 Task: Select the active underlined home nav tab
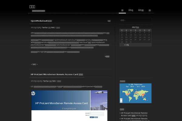(x=122, y=10)
